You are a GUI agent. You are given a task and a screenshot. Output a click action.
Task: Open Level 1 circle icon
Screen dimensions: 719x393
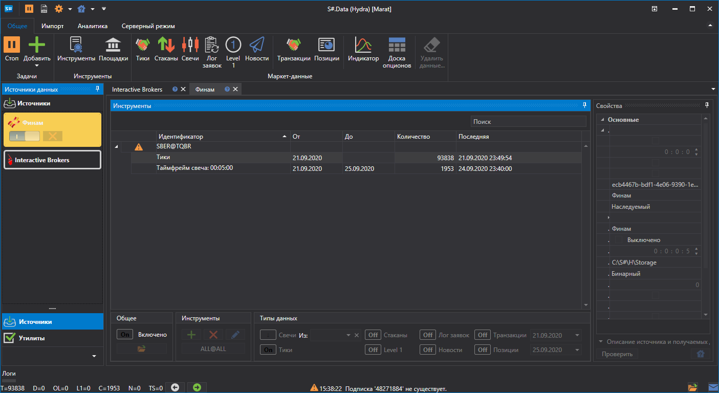point(233,45)
